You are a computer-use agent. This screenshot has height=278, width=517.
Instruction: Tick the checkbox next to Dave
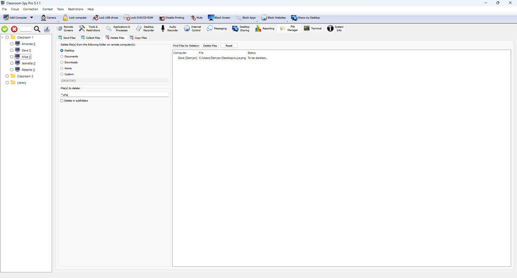(x=12, y=50)
